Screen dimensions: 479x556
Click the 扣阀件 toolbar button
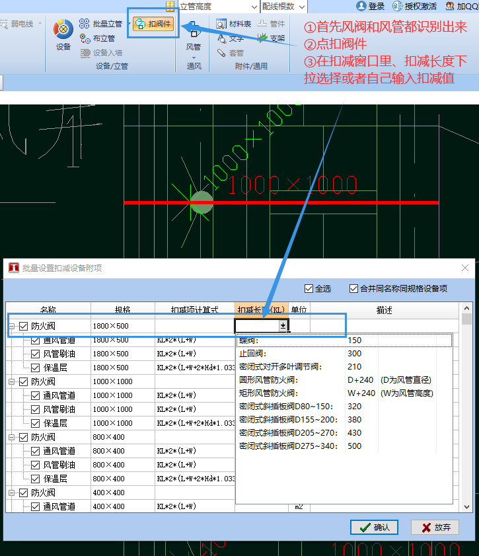coord(155,24)
